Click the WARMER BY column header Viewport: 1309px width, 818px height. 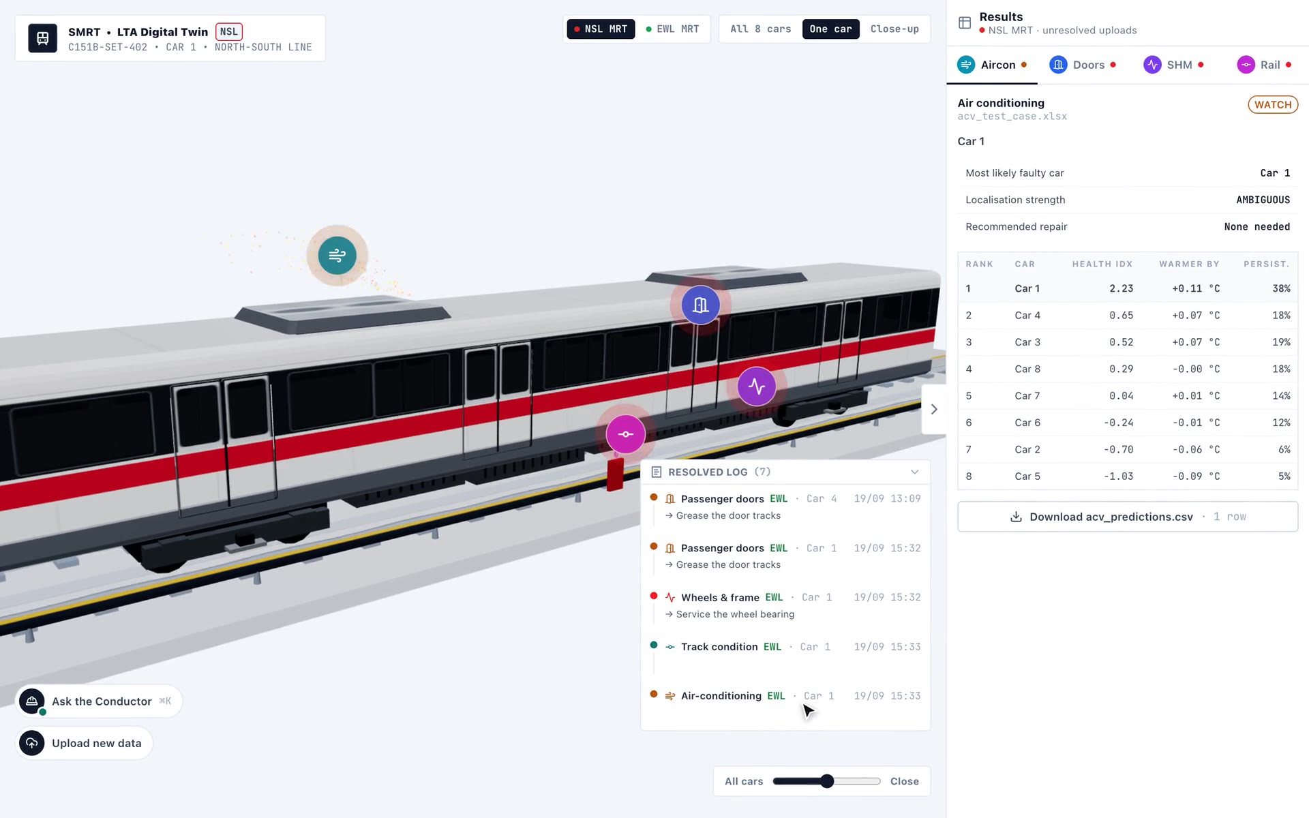[1189, 264]
